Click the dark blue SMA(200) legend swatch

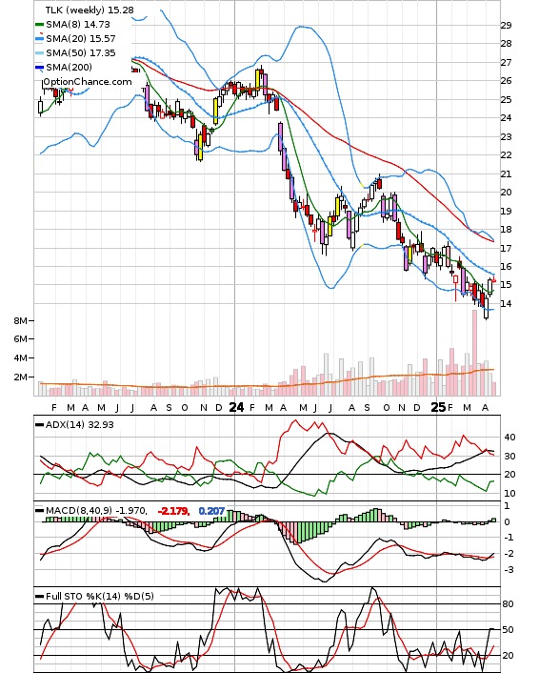click(x=39, y=68)
